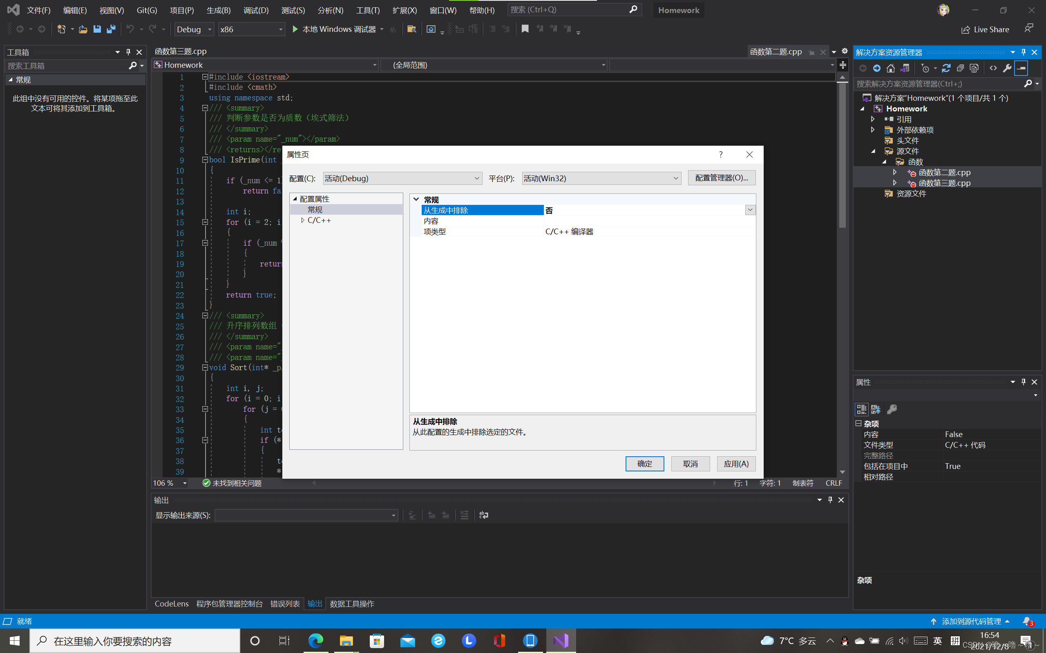Click the Open File folder icon
This screenshot has width=1046, height=653.
pyautogui.click(x=83, y=29)
